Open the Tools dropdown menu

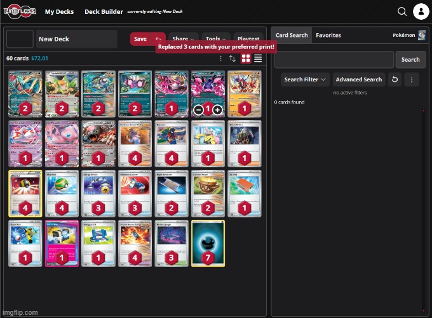(x=214, y=39)
